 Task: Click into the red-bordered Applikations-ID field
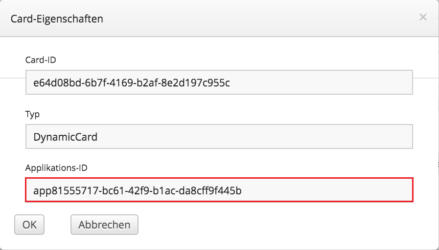pos(219,189)
